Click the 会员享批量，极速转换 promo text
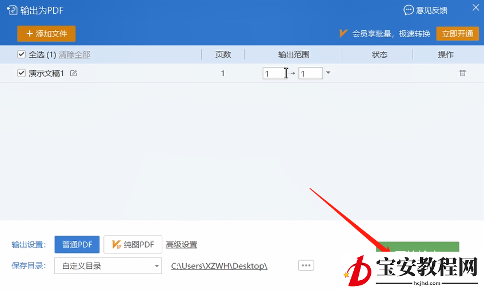Viewport: 484px width, 290px height. tap(391, 34)
